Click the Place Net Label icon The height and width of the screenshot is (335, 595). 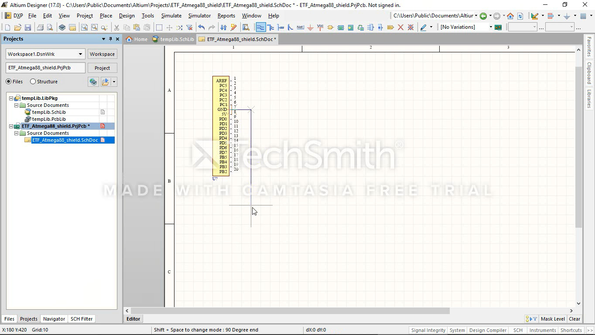pos(300,27)
